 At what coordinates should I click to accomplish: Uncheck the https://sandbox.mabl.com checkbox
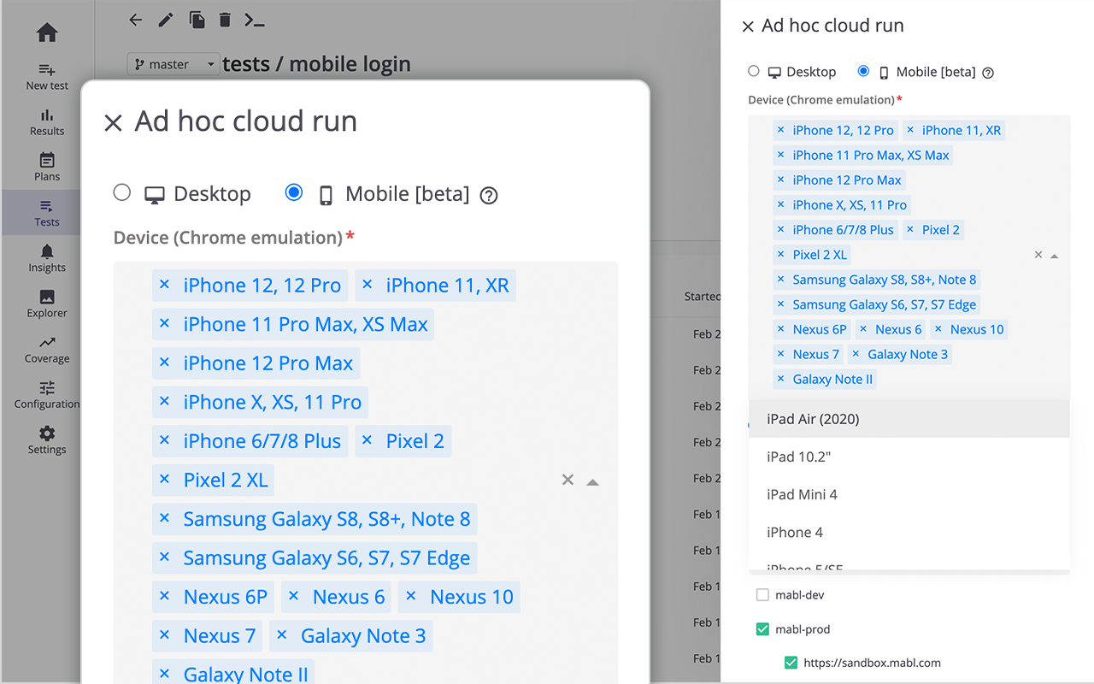791,662
